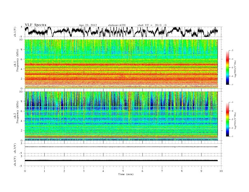This screenshot has height=192, width=249.
Task: Click the ch.2 frequency axis "2" tick label
Action: point(22,131)
